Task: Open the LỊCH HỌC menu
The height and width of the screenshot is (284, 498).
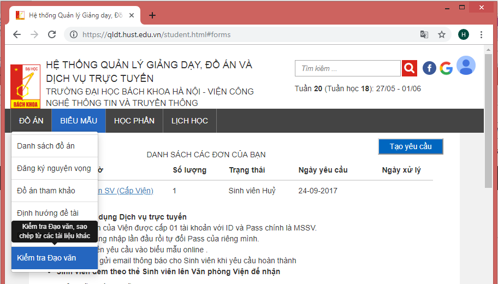Action: tap(189, 121)
